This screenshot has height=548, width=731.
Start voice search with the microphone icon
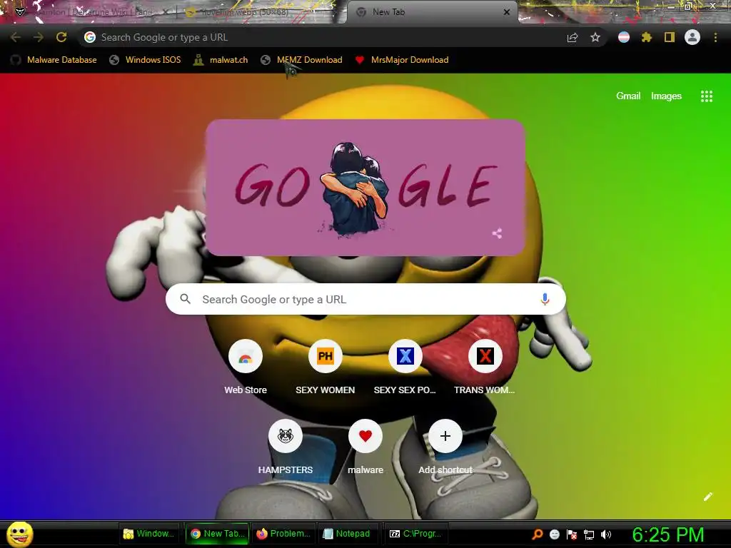coord(545,299)
